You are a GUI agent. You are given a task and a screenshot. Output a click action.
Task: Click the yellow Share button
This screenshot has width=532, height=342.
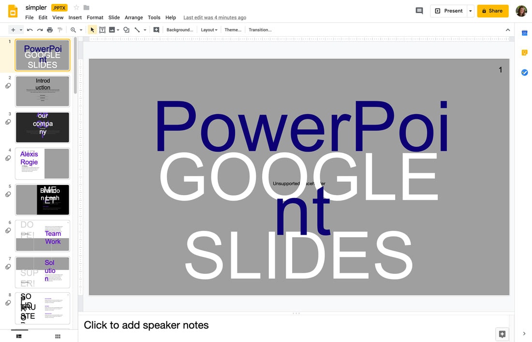point(493,11)
